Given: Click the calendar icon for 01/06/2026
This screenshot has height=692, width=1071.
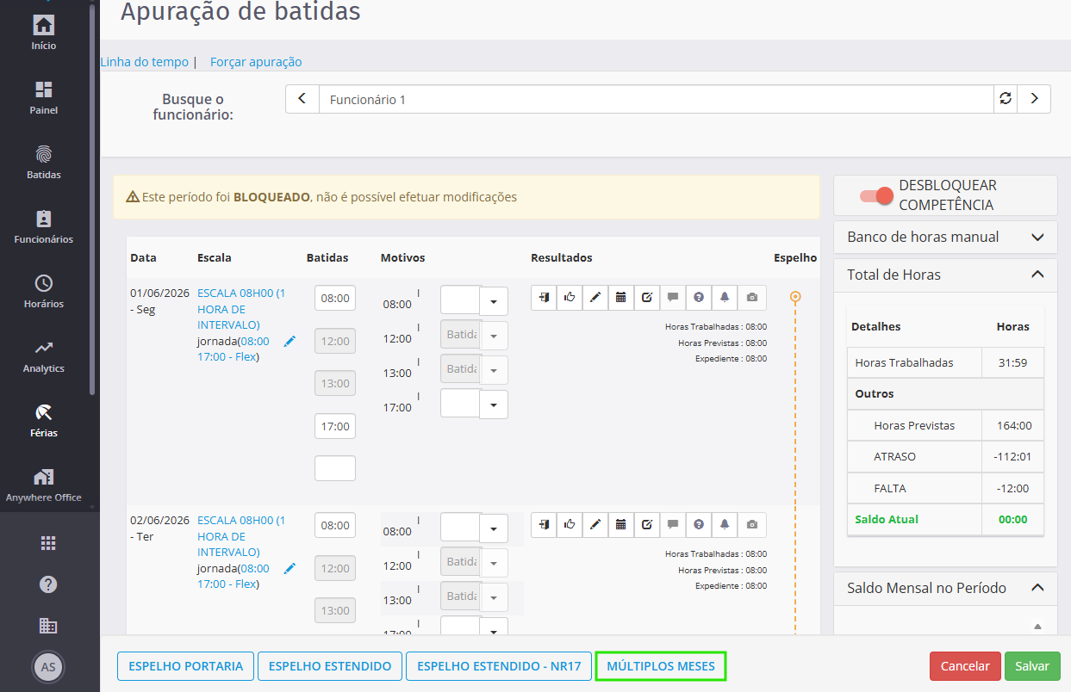Looking at the screenshot, I should 621,297.
